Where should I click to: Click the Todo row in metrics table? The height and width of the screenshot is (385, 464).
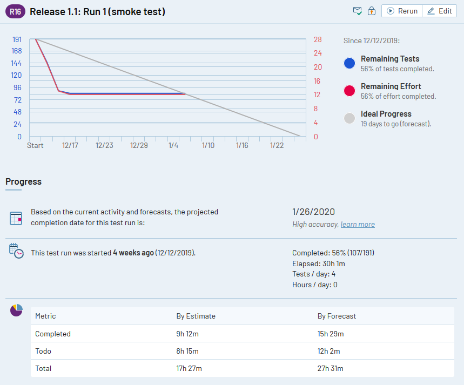pyautogui.click(x=43, y=351)
